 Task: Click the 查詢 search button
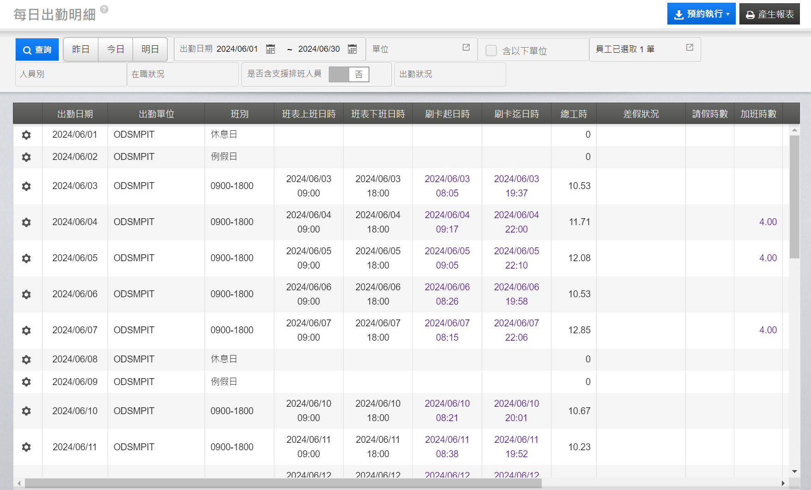click(x=37, y=50)
